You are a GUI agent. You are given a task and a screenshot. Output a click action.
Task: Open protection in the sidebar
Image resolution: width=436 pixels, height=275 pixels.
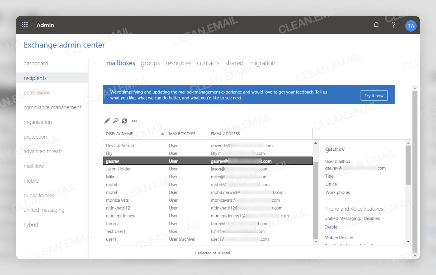coord(35,137)
